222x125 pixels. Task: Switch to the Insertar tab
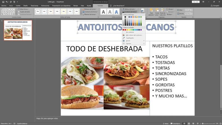(x=18, y=6)
